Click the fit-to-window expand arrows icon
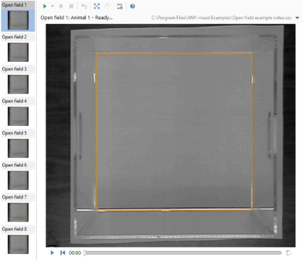Image resolution: width=304 pixels, height=260 pixels. pyautogui.click(x=97, y=6)
